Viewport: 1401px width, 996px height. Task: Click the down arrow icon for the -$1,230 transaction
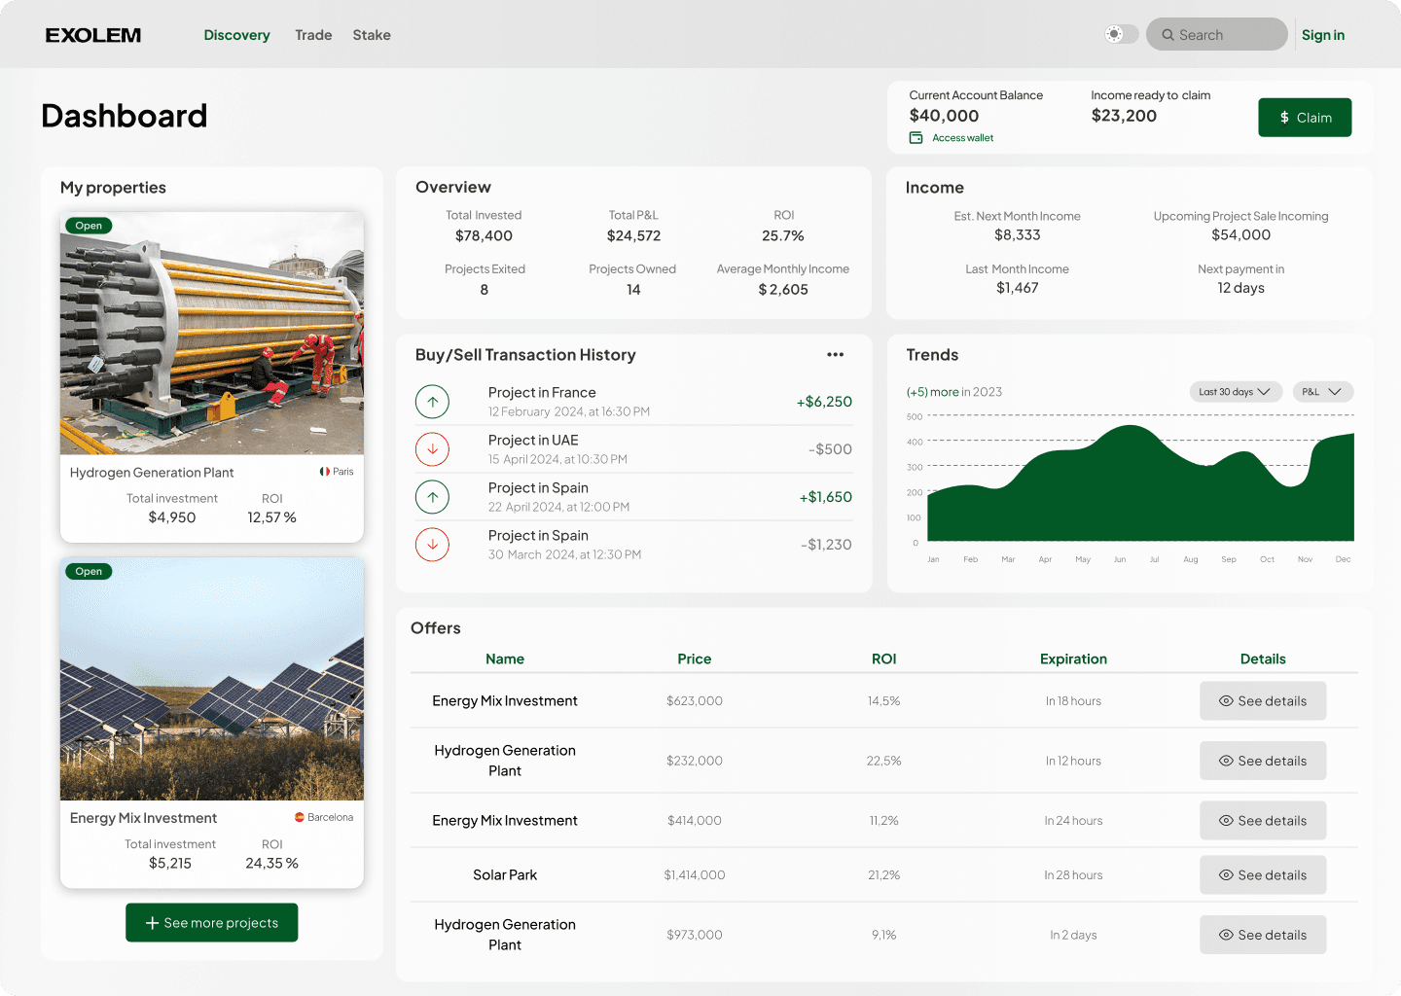432,545
